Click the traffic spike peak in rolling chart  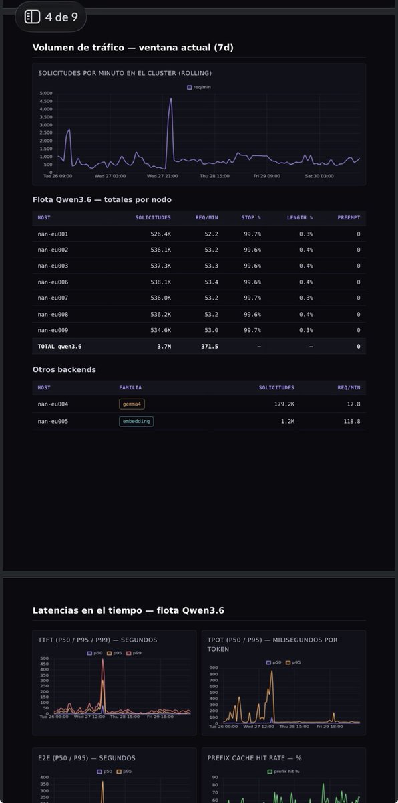[x=170, y=99]
